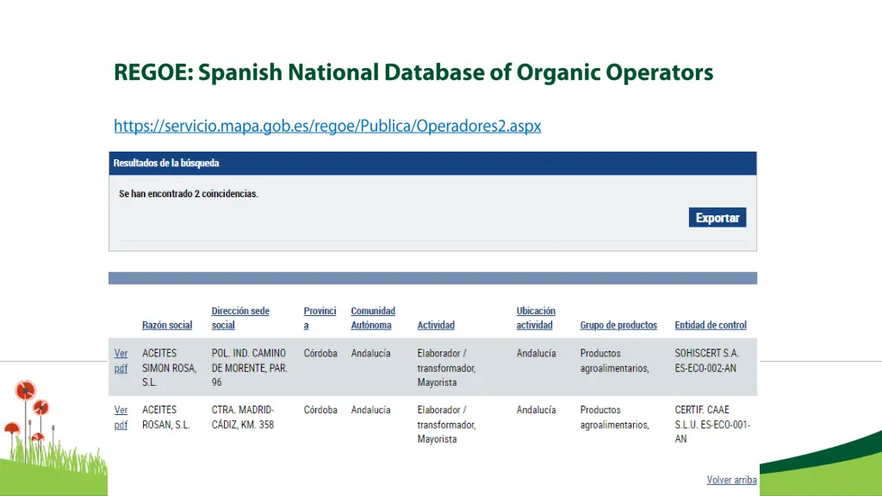Click the Entidad de control column header
This screenshot has width=882, height=496.
(x=711, y=325)
